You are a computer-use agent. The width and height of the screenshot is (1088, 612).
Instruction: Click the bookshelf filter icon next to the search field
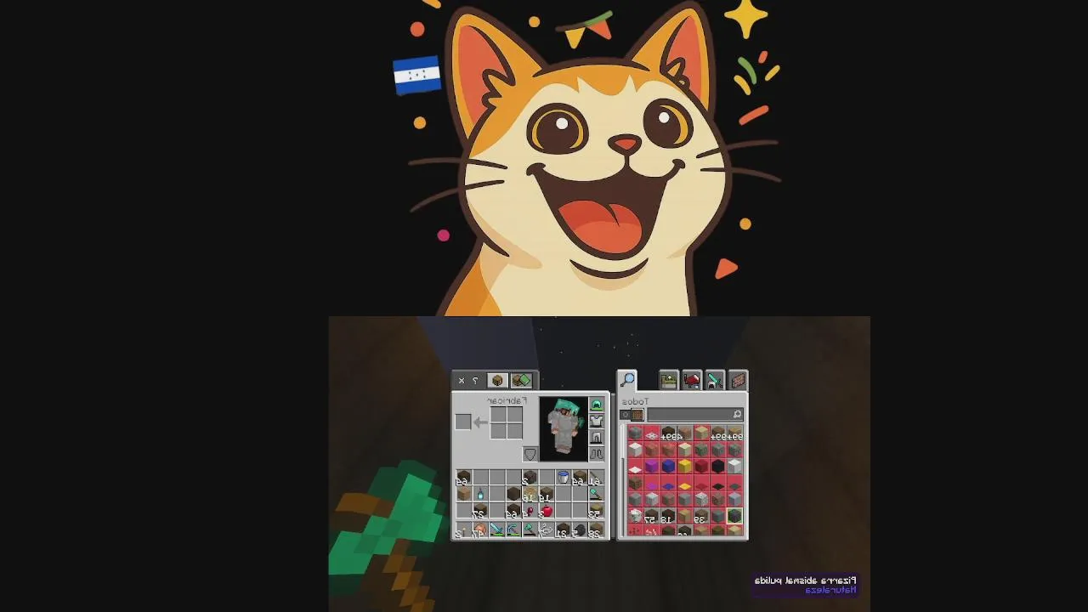click(637, 415)
